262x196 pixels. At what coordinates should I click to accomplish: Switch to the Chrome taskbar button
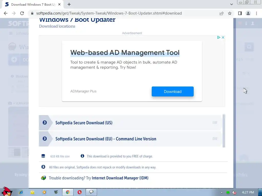click(68, 192)
